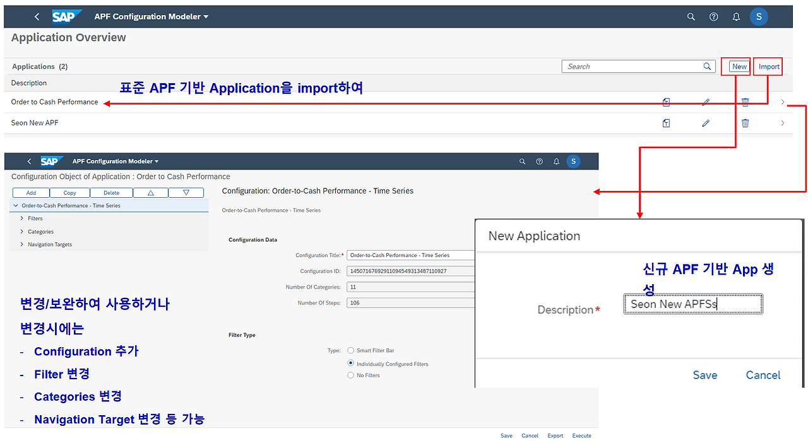
Task: Click Copy in configuration tree toolbar
Action: [x=69, y=193]
